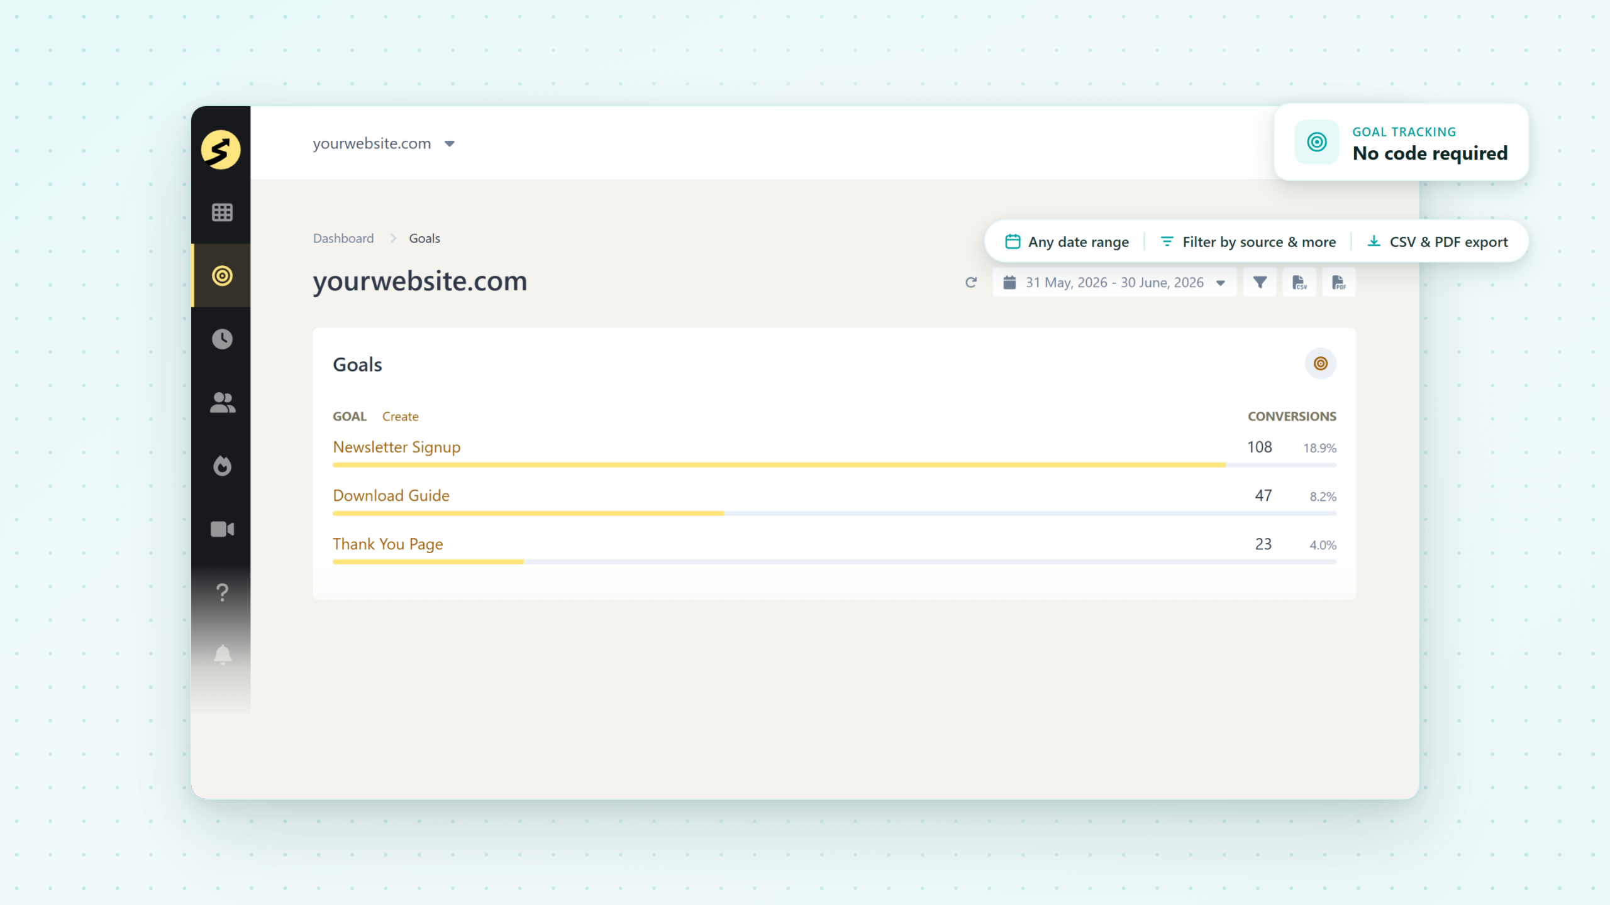Screen dimensions: 1610x905
Task: Click the No code required text
Action: pyautogui.click(x=1430, y=153)
